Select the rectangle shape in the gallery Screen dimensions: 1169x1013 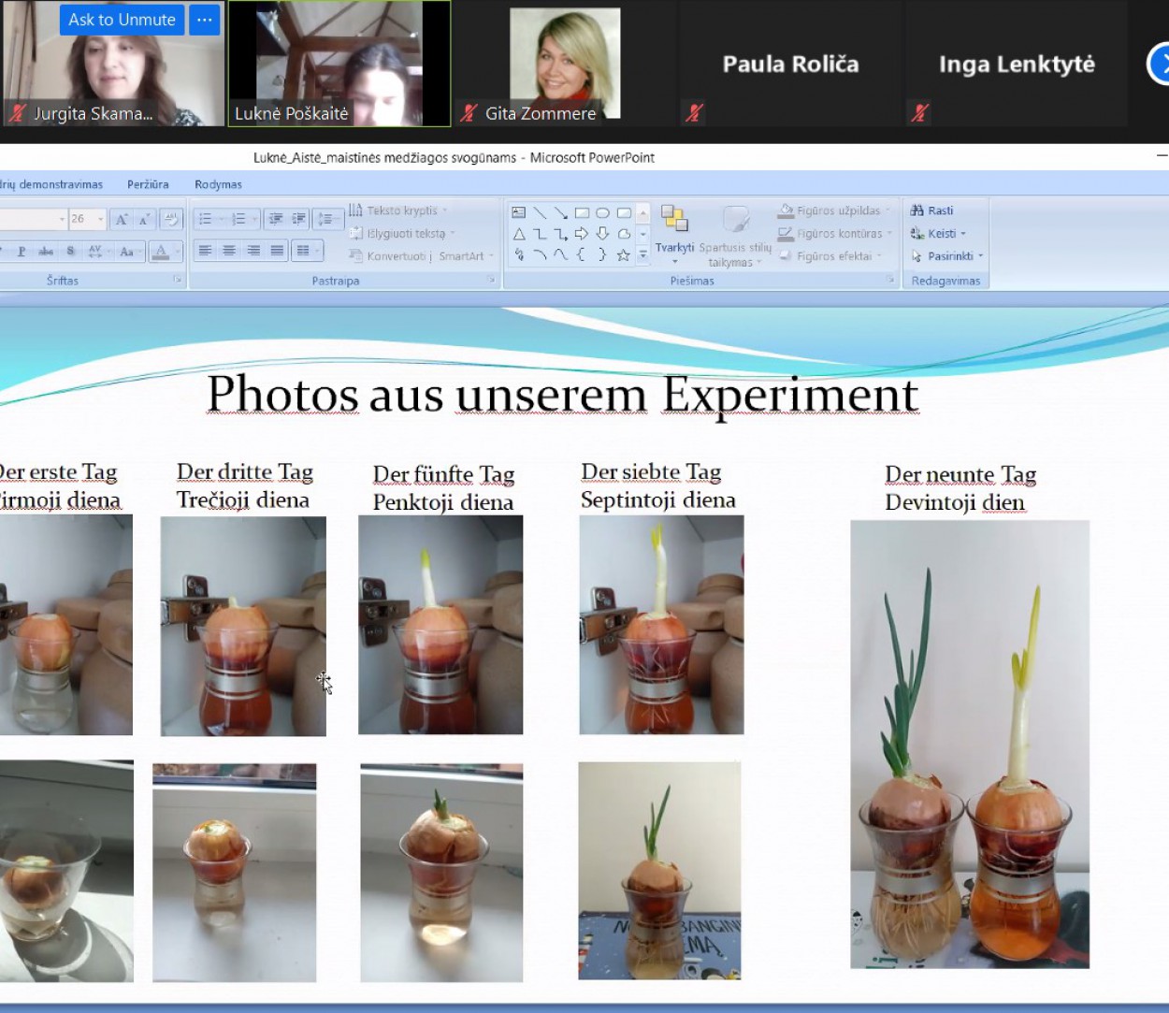point(582,212)
